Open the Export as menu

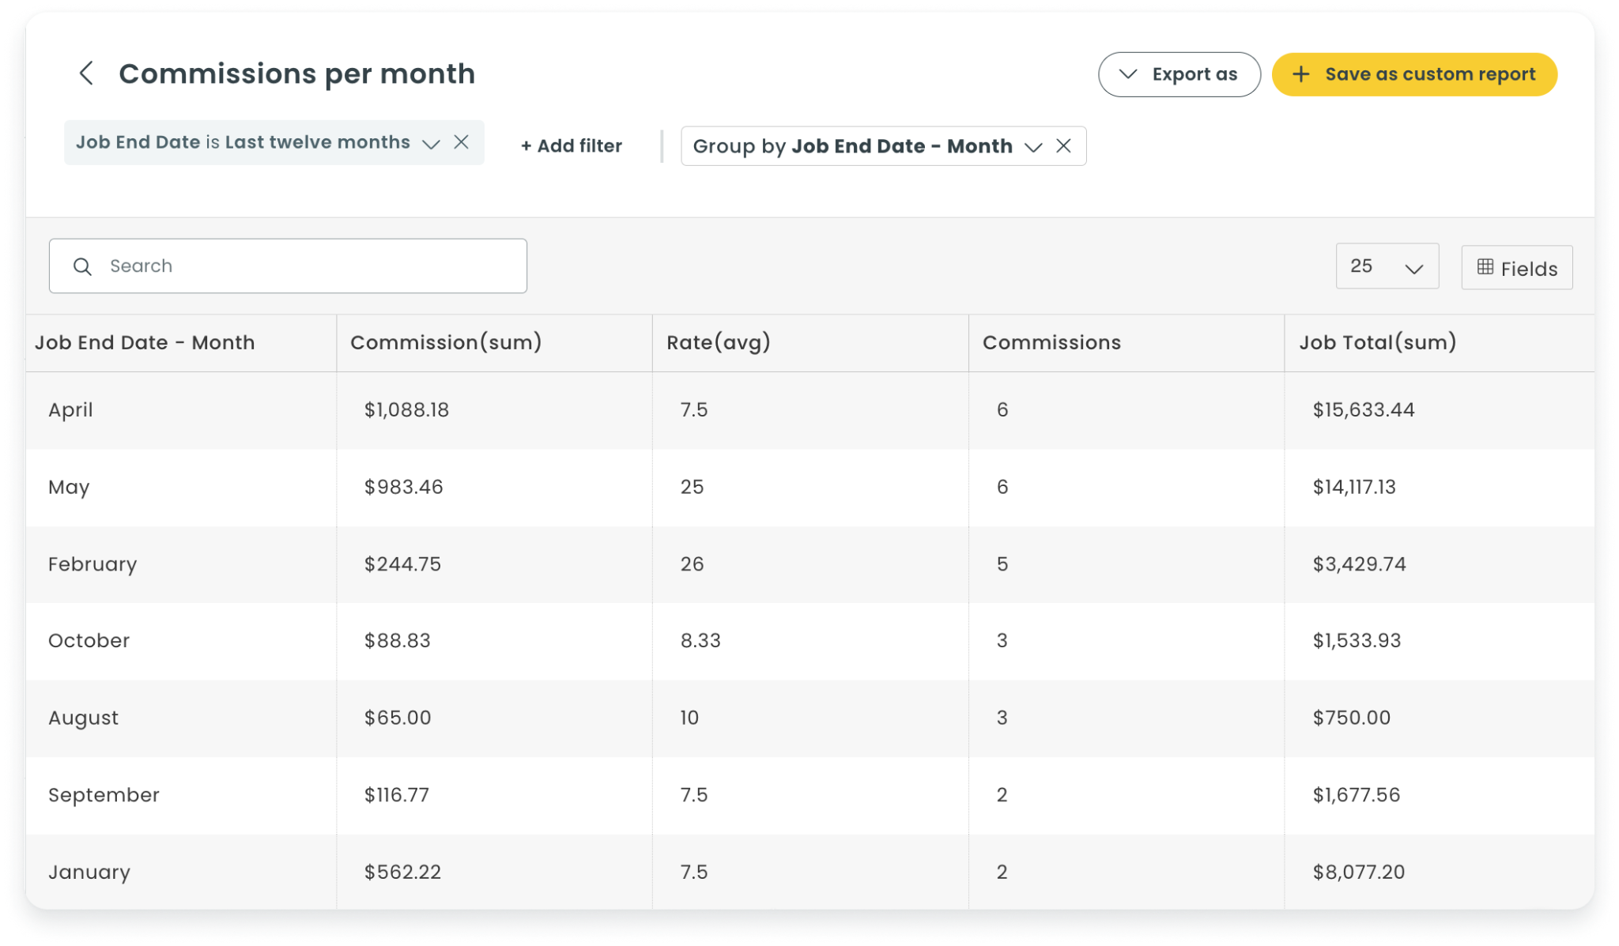pos(1179,74)
